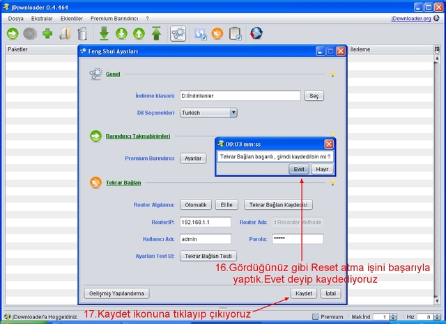The image size is (446, 324).
Task: Click Tekrar Bağlan Kaydedici button
Action: 278,205
